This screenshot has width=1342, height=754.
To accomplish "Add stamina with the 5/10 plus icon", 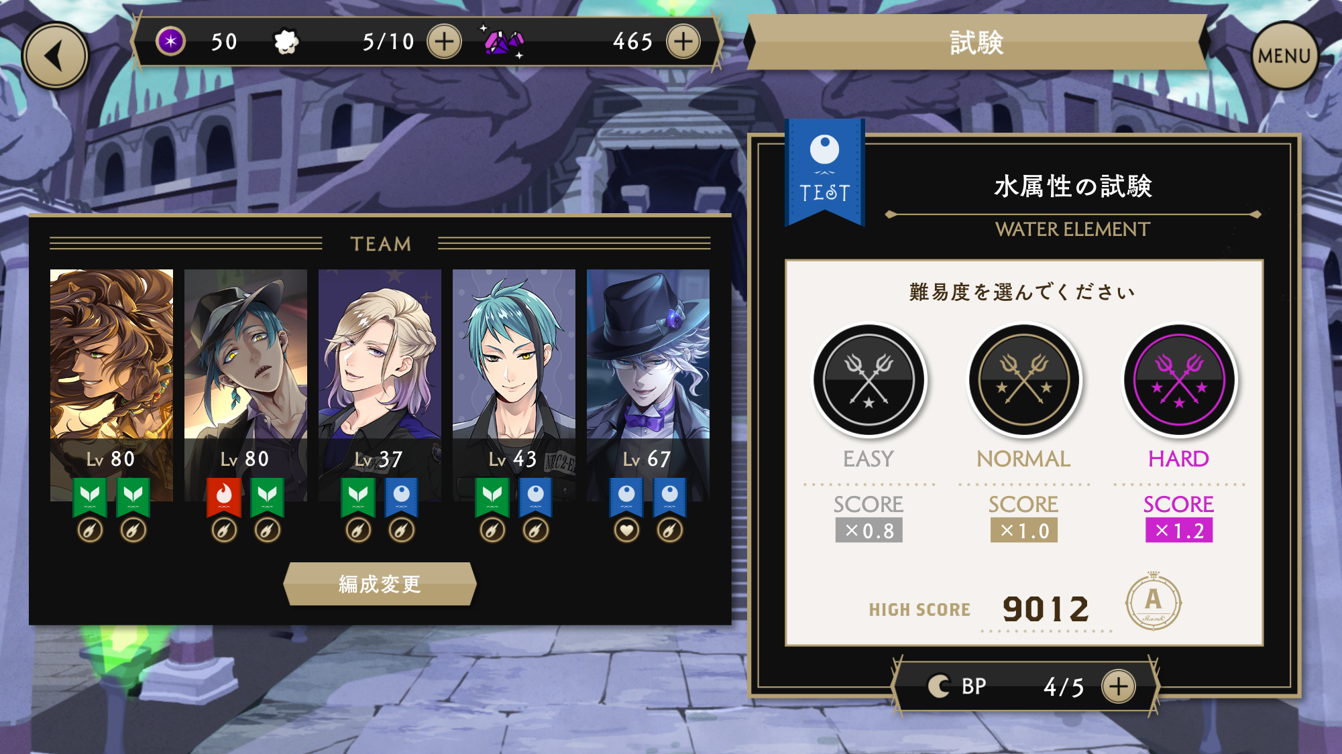I will pyautogui.click(x=444, y=42).
